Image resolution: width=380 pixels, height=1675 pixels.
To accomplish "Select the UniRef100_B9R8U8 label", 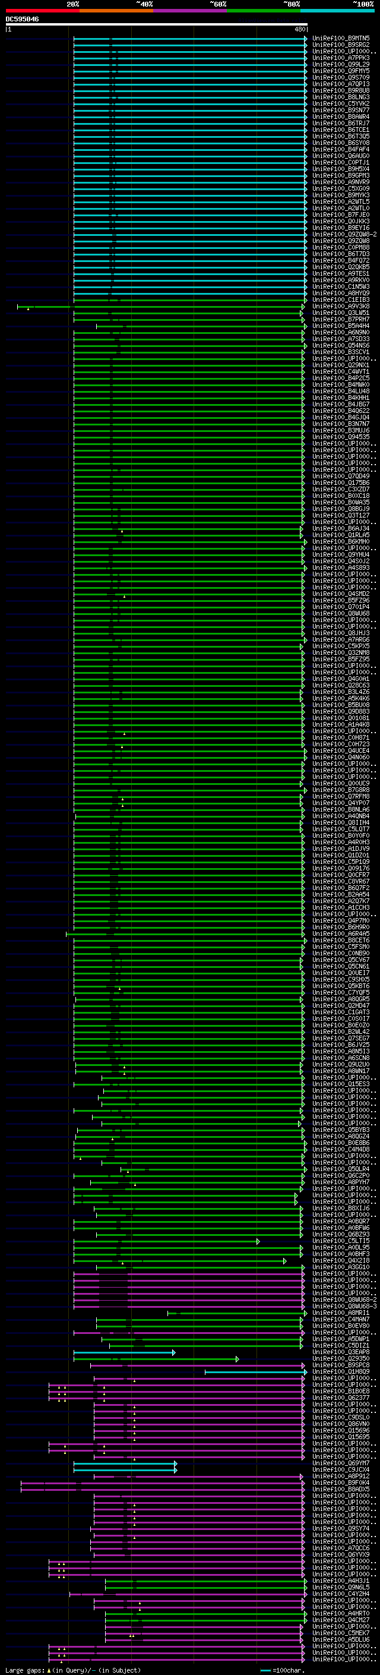I will tap(341, 90).
